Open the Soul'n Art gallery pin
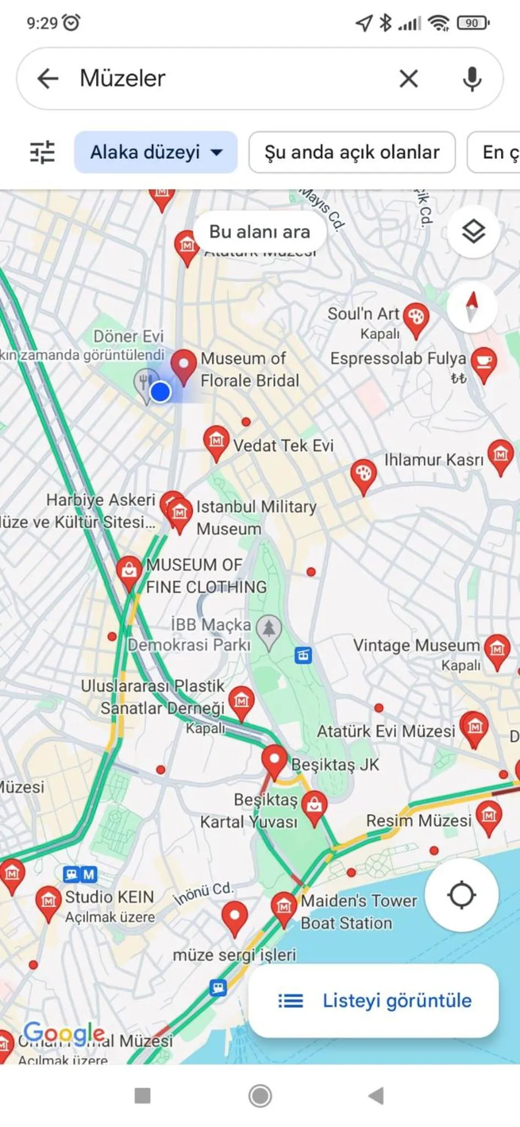This screenshot has height=1127, width=520. 416,320
